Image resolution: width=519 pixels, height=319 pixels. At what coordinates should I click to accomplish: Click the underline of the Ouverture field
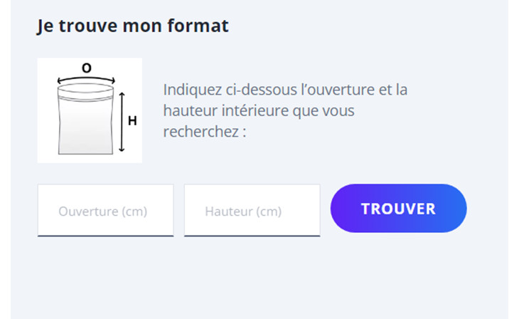coord(106,236)
